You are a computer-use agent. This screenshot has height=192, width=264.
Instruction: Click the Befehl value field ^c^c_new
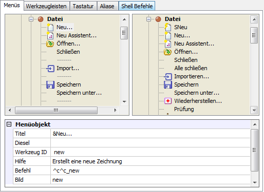pyautogui.click(x=150, y=170)
